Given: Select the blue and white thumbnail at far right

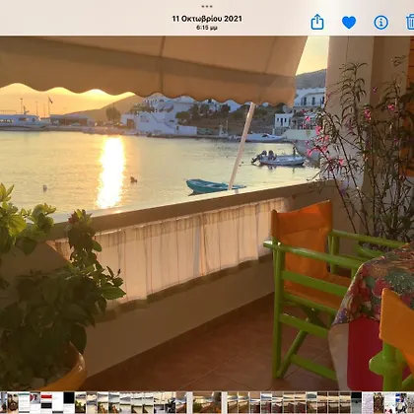Looking at the screenshot, I should (x=401, y=402).
